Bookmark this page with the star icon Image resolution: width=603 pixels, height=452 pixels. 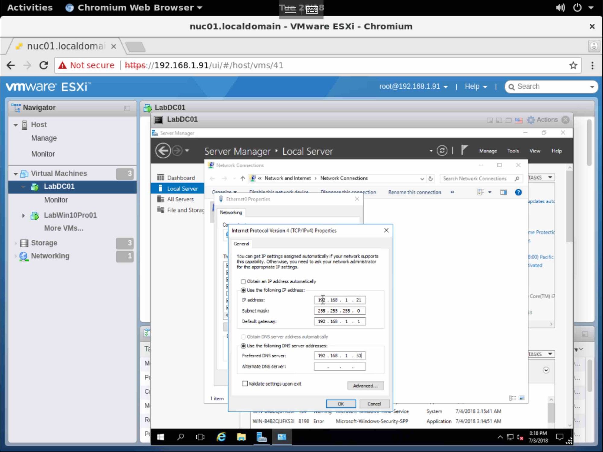573,65
